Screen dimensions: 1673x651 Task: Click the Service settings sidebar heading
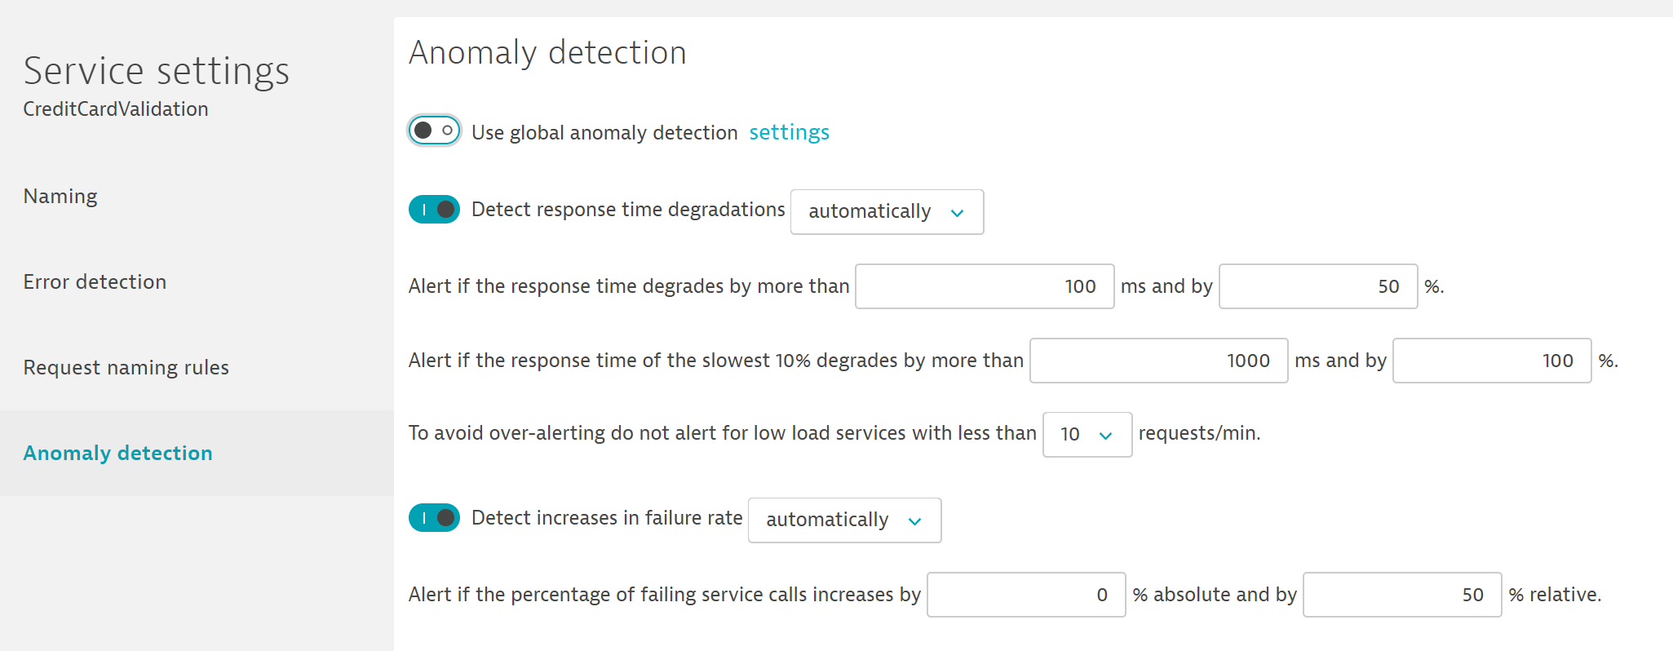point(156,71)
